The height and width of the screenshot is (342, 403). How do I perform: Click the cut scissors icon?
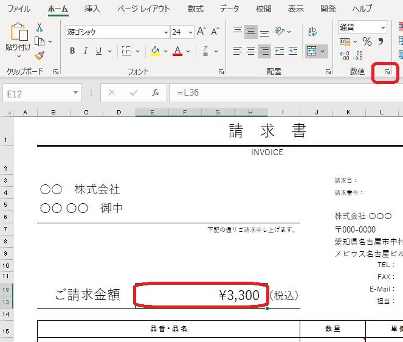pyautogui.click(x=40, y=28)
